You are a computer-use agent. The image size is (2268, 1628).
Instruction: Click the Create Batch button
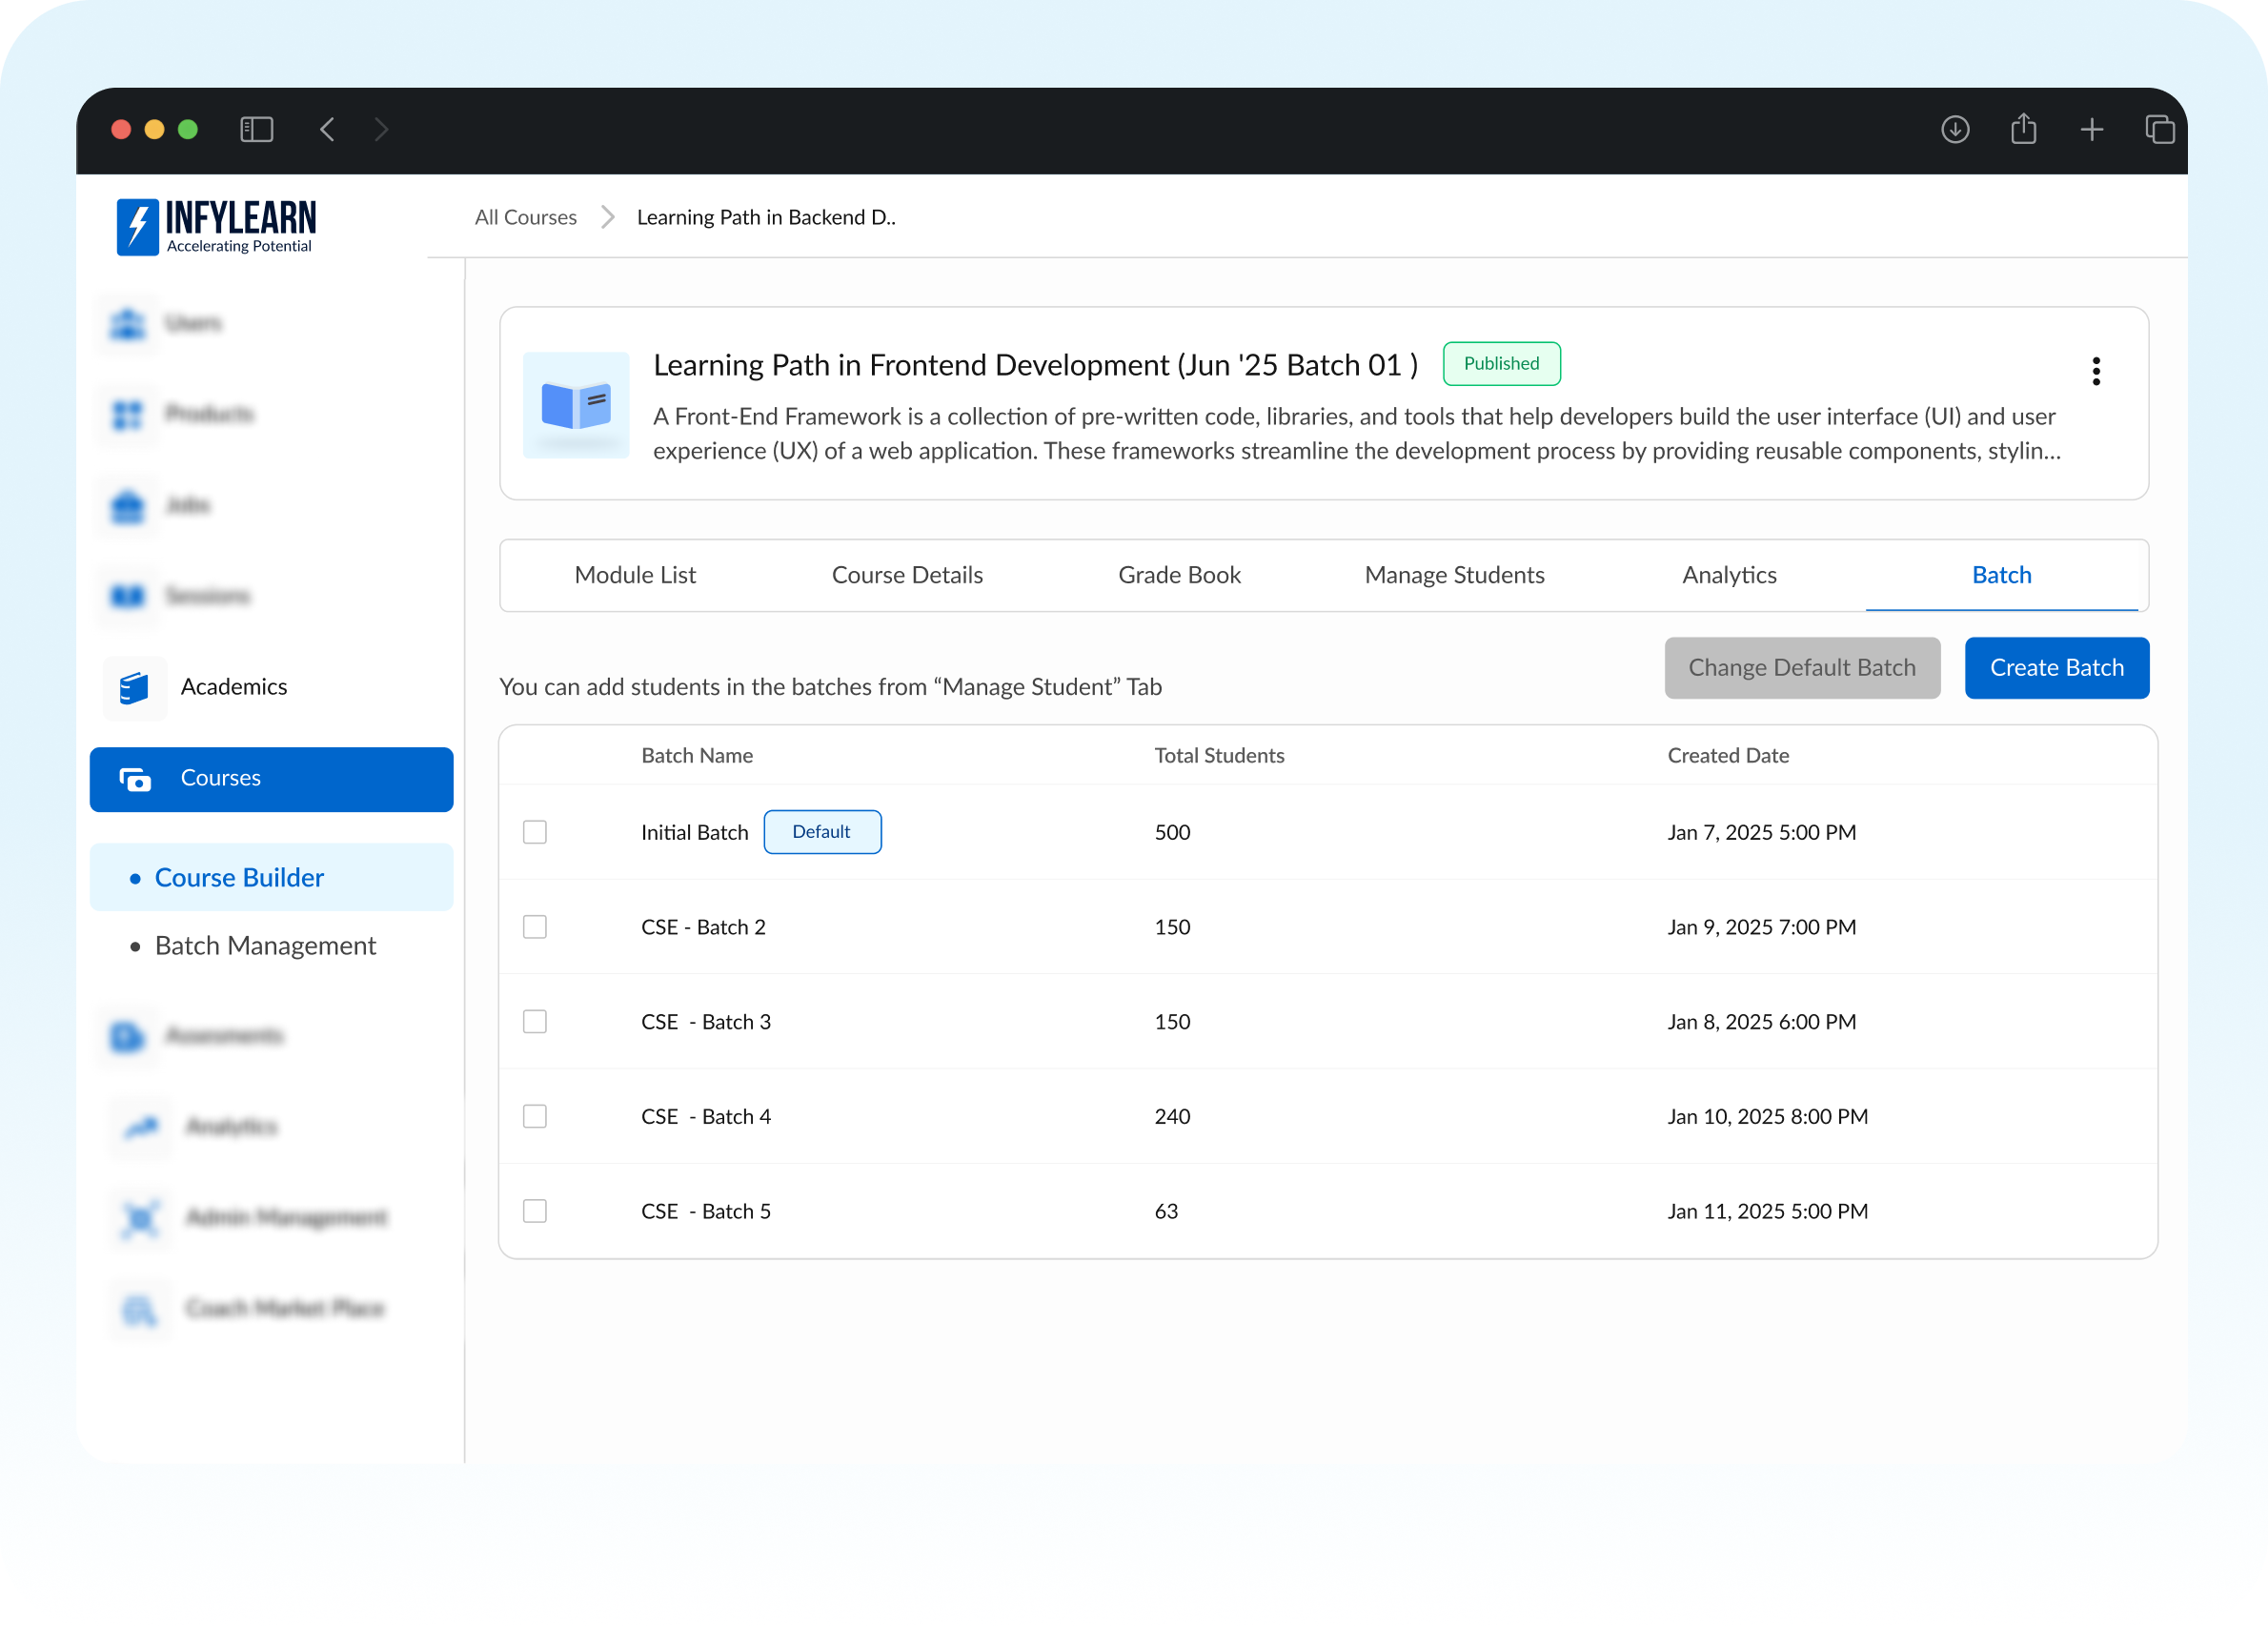click(2056, 668)
